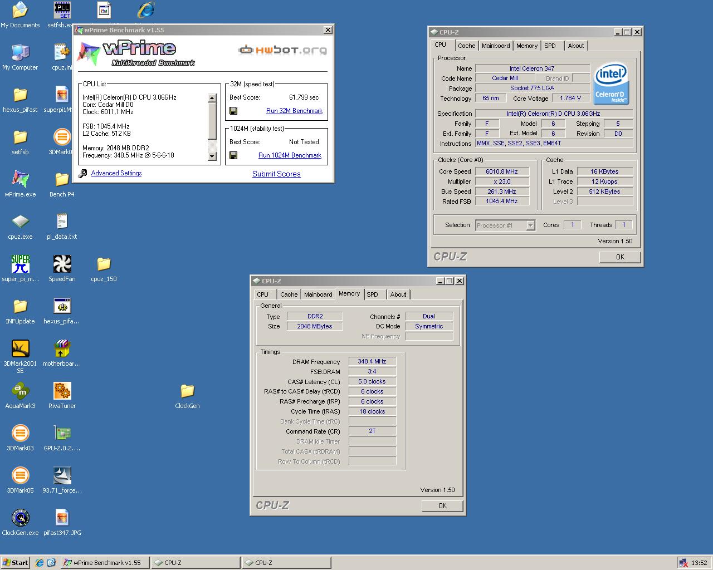
Task: Click the Core Voltage value 1.784 V
Action: [571, 98]
